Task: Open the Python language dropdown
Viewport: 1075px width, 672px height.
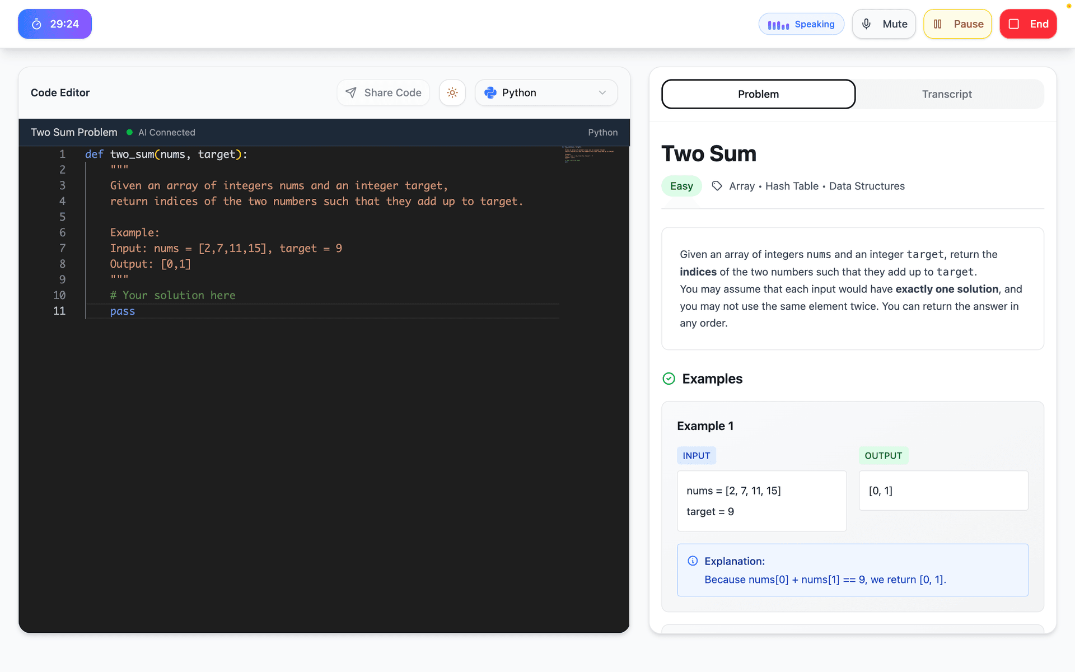Action: coord(546,92)
